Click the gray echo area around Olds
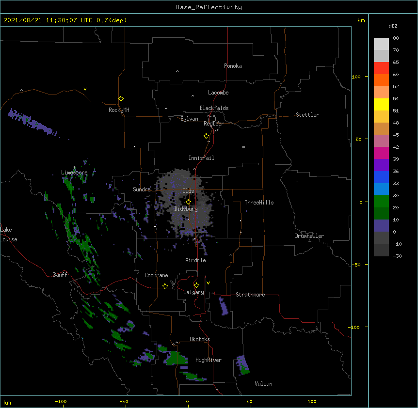Screen dimensions: 418x408 (184, 203)
